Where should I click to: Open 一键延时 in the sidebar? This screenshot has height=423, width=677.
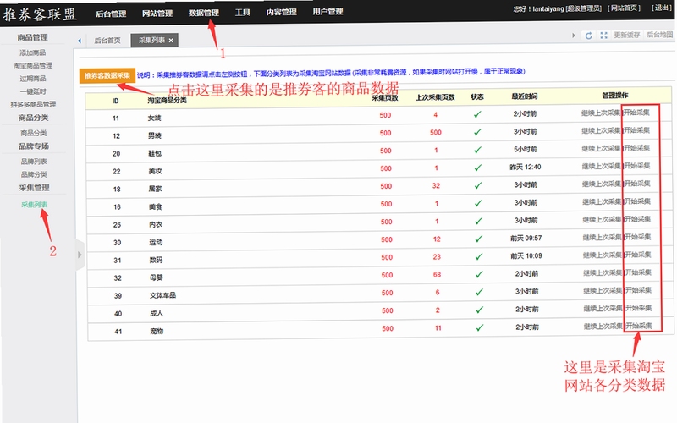pyautogui.click(x=33, y=91)
